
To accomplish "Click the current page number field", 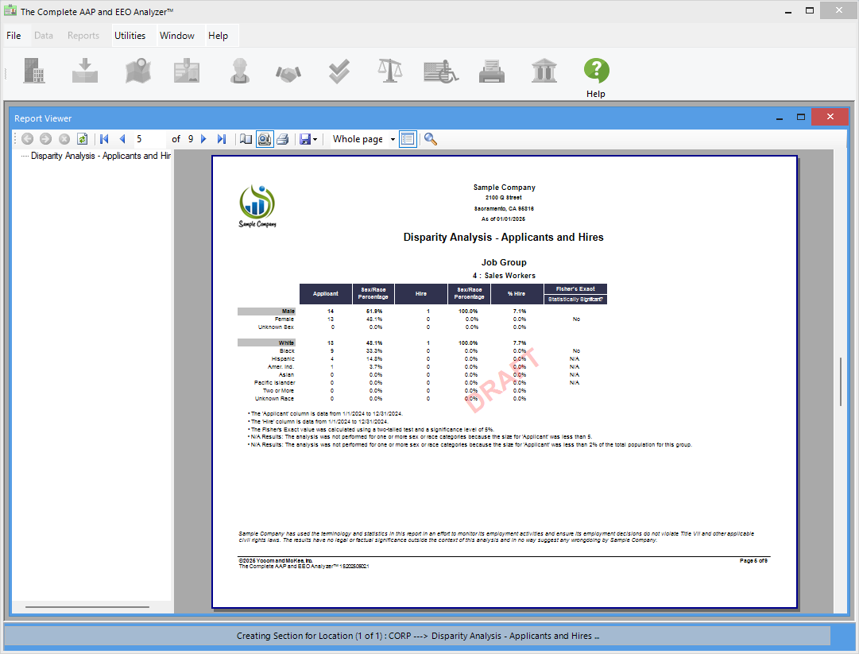I will (x=149, y=139).
